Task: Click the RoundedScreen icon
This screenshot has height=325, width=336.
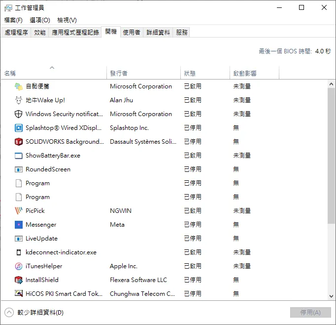Action: point(19,169)
